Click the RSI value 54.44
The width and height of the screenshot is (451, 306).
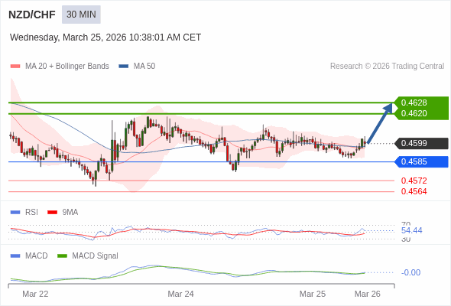tap(411, 230)
